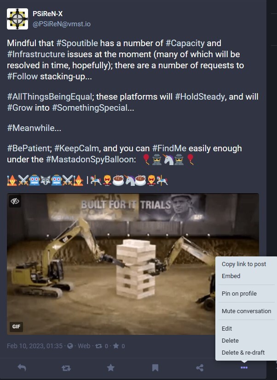Choose Mute conversation option
This screenshot has height=380, width=277.
[x=246, y=311]
